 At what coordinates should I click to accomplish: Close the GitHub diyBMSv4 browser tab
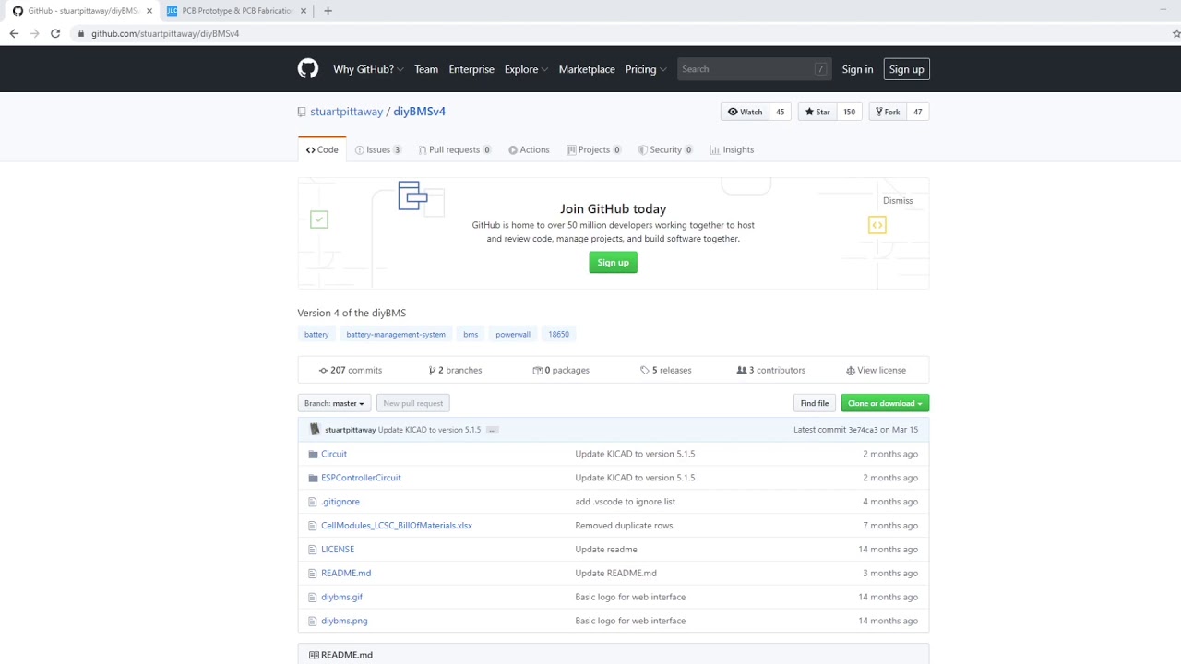coord(149,11)
